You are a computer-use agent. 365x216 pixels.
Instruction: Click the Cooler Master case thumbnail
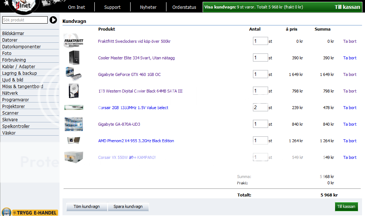coord(74,58)
